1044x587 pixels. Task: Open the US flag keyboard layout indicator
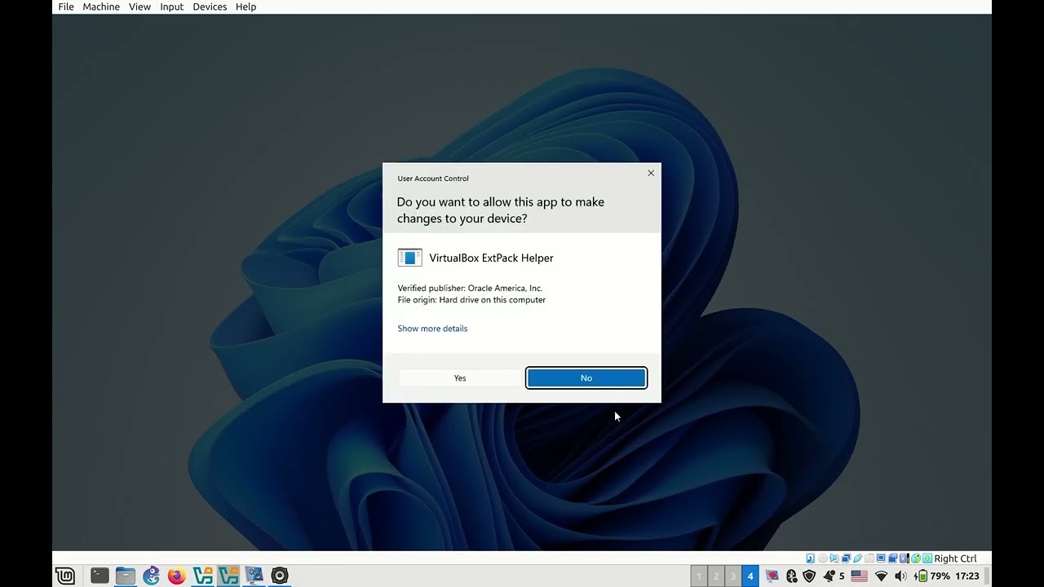click(x=859, y=576)
